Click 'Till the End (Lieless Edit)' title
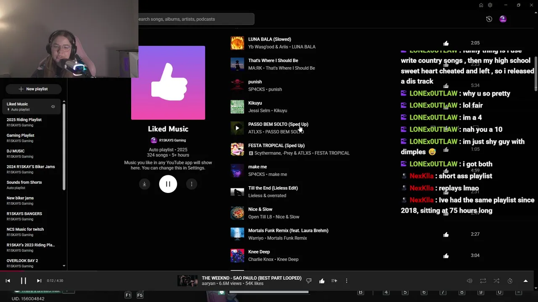This screenshot has height=302, width=538. [x=273, y=188]
